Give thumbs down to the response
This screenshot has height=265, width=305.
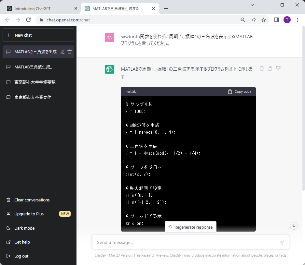pyautogui.click(x=278, y=68)
